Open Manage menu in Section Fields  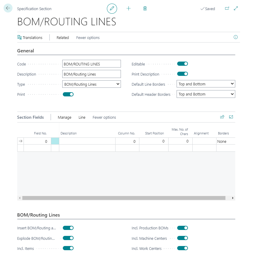64,118
